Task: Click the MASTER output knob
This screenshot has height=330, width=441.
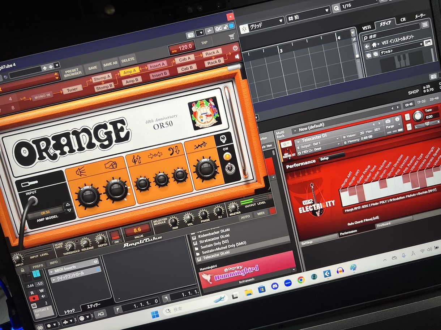Action: point(234,207)
